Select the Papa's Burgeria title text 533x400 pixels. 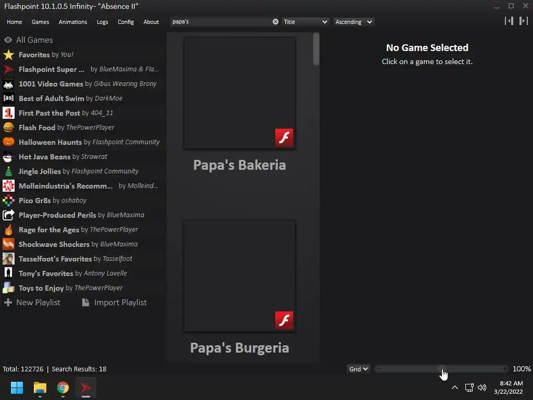pos(239,348)
